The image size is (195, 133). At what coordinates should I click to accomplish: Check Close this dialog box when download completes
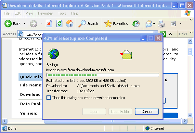[x=48, y=98]
